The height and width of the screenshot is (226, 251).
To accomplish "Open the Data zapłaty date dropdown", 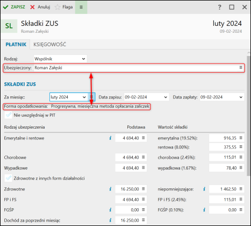I will [x=241, y=97].
